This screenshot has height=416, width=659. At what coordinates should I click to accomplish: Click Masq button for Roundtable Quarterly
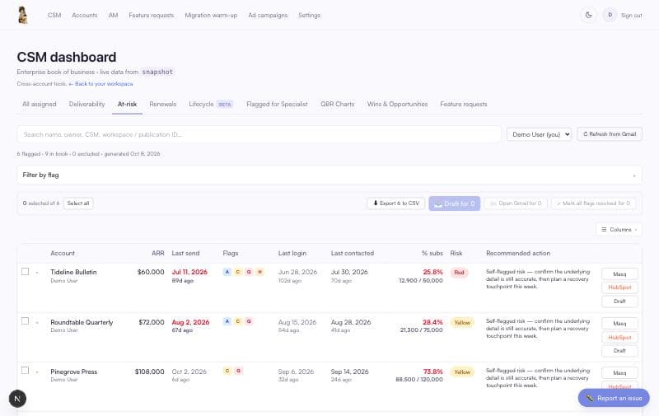[x=619, y=324]
